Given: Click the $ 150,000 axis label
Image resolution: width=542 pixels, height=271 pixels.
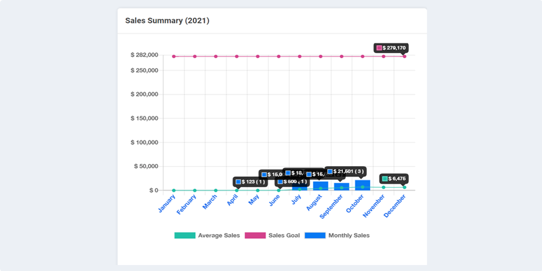Looking at the screenshot, I should tap(144, 118).
